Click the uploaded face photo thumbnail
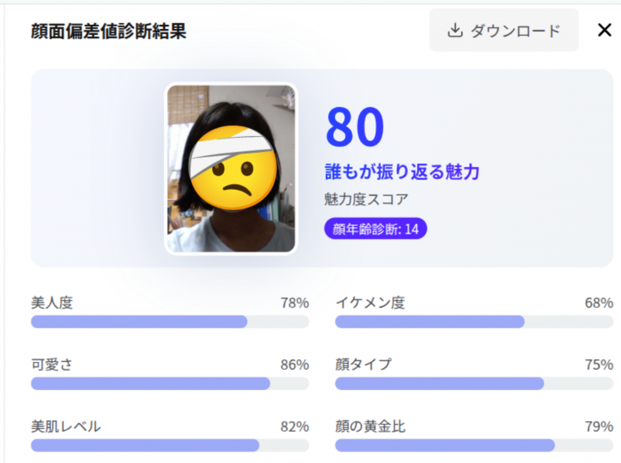 (231, 169)
